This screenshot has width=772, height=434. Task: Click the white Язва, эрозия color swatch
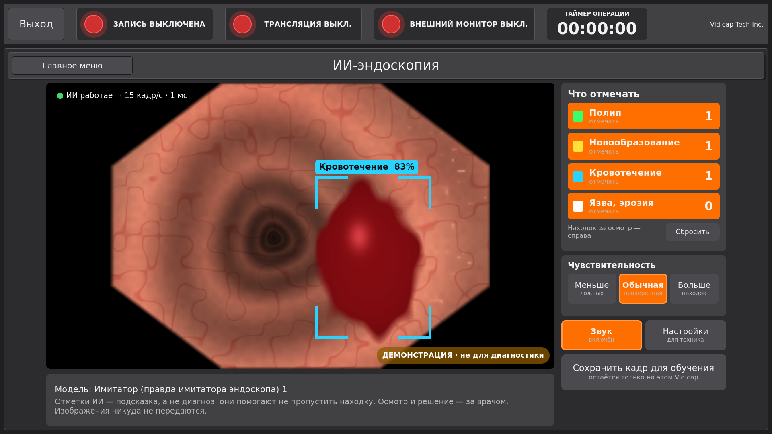tap(578, 206)
